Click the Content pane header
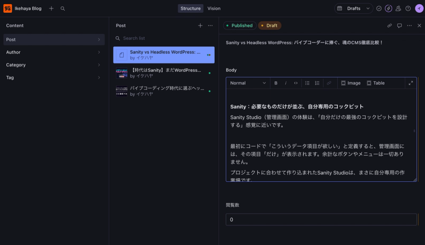 click(x=15, y=26)
